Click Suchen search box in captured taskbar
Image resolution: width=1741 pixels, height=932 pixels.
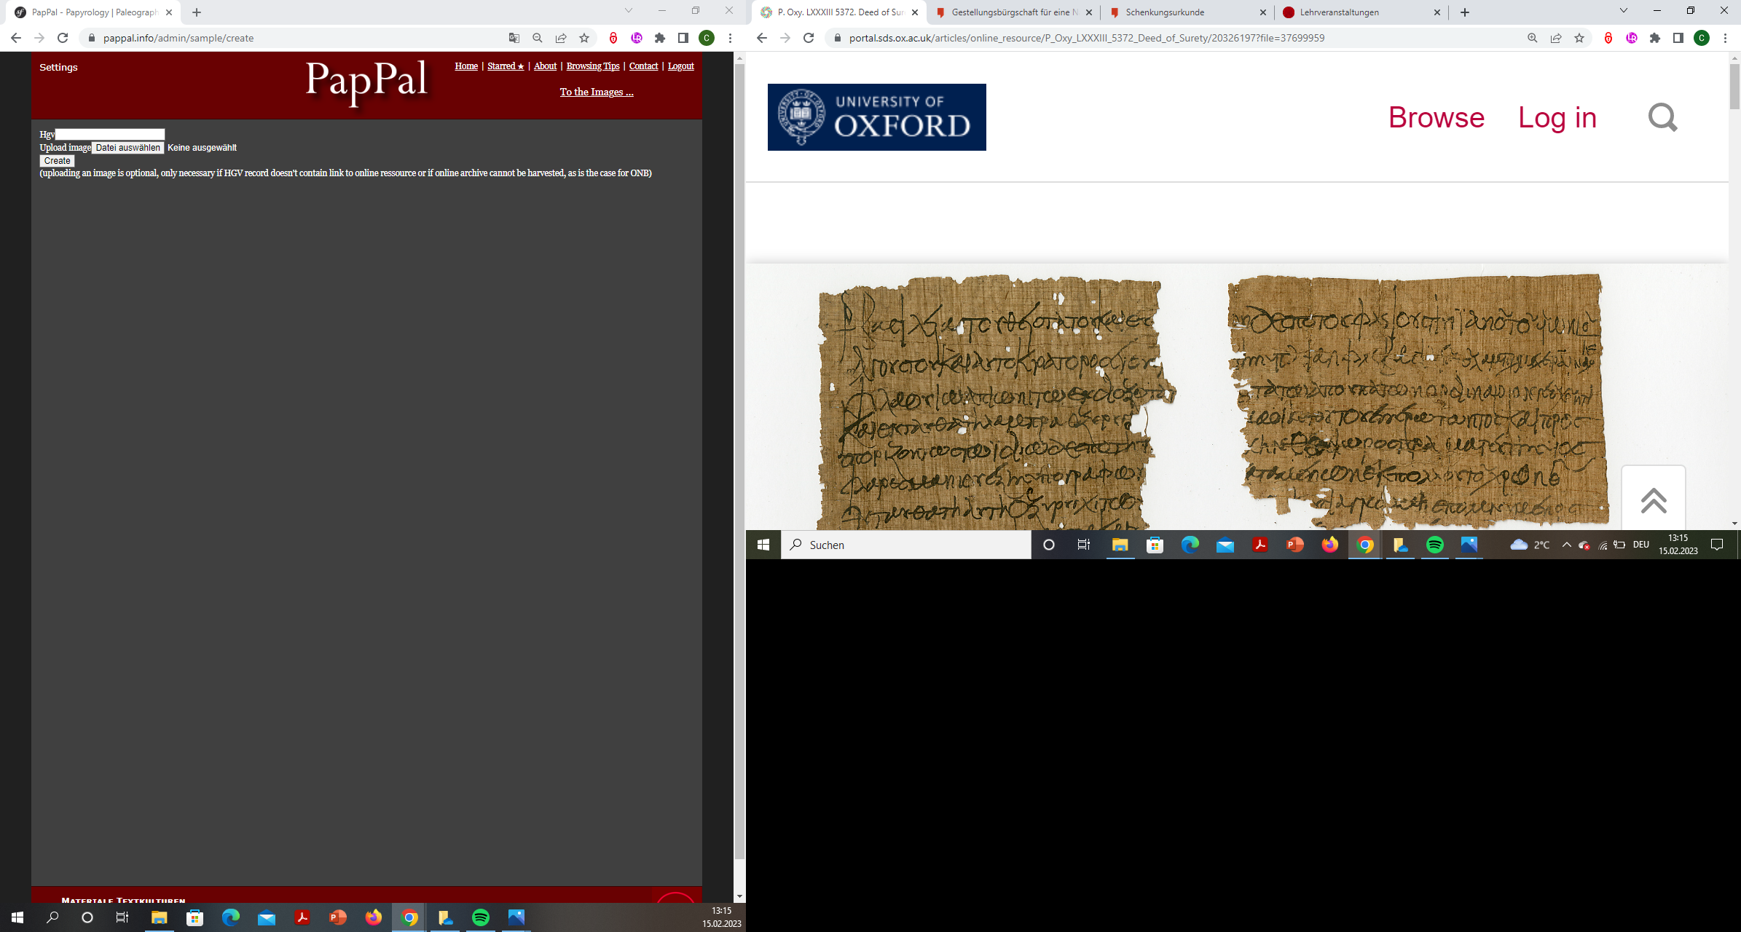point(906,545)
